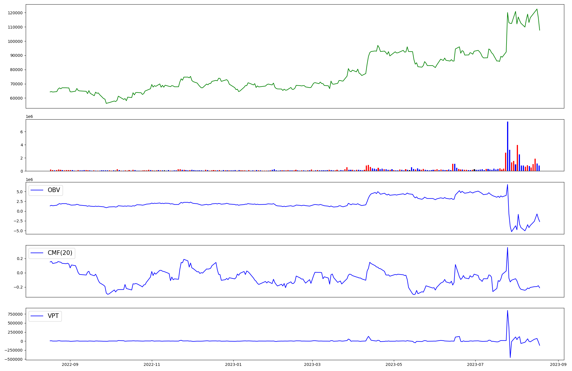This screenshot has height=371, width=572.
Task: Click the OBV legend label
Action: pos(54,190)
